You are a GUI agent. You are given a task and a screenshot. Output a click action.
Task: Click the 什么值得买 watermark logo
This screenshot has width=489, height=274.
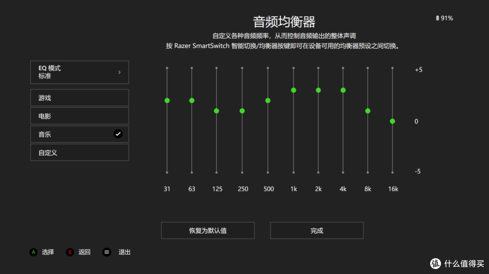click(x=436, y=263)
